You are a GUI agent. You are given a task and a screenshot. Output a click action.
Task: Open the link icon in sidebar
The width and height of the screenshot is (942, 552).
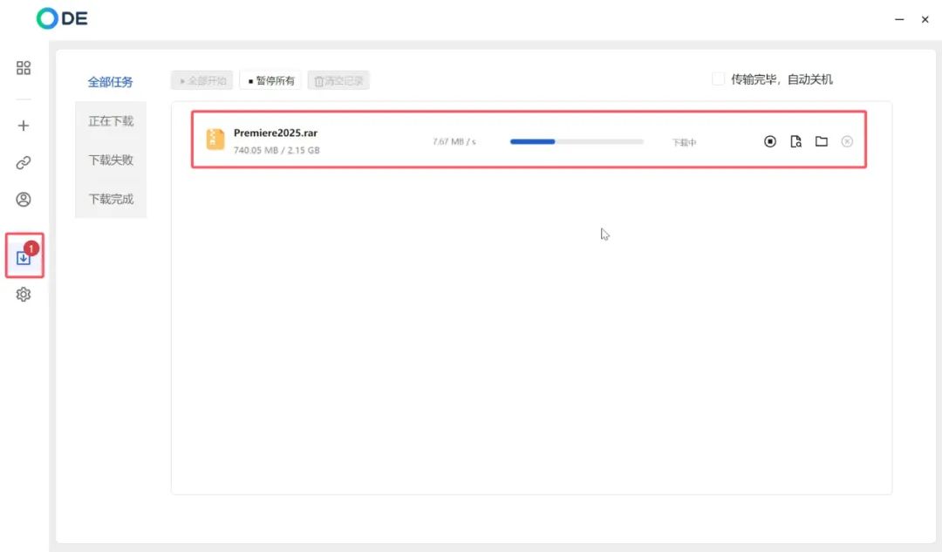[x=24, y=163]
